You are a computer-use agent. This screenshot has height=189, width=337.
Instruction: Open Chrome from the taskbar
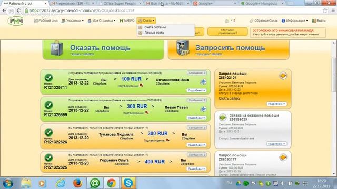pos(111,183)
